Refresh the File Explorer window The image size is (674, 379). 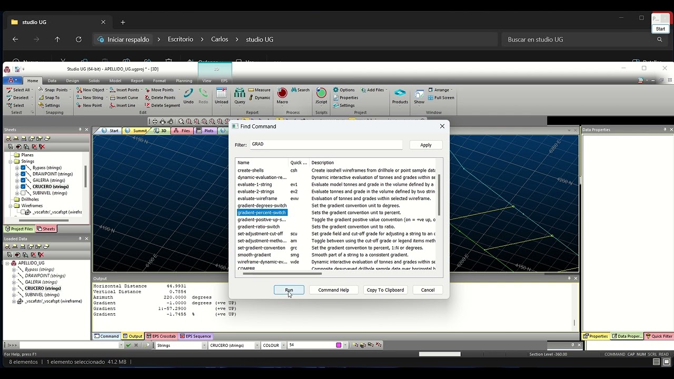click(x=78, y=39)
